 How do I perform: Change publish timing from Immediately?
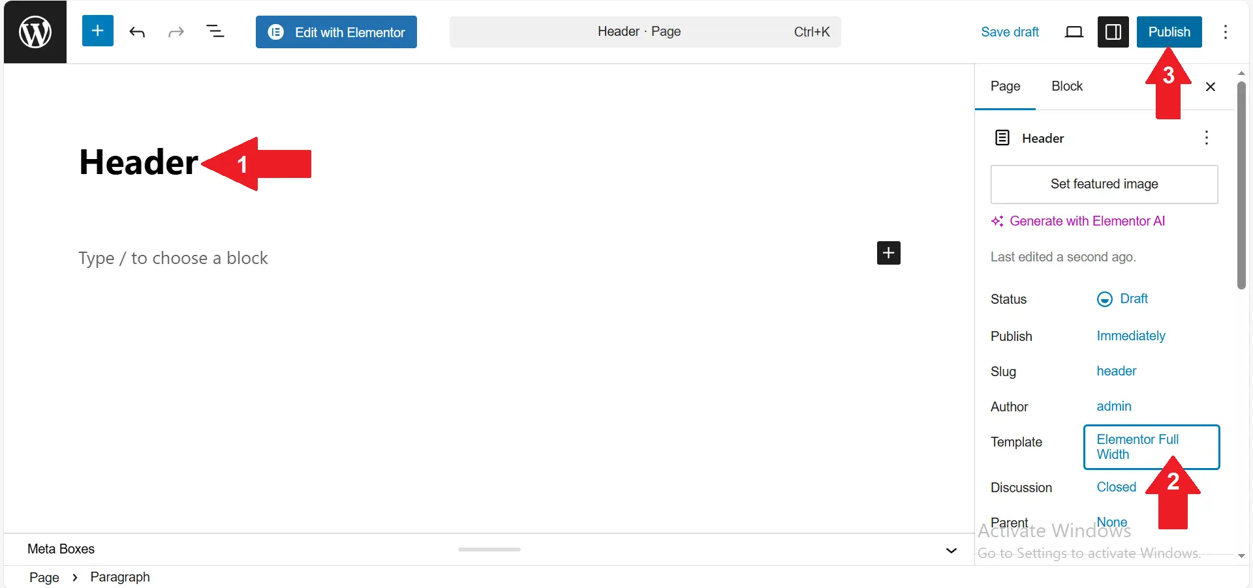click(1130, 336)
